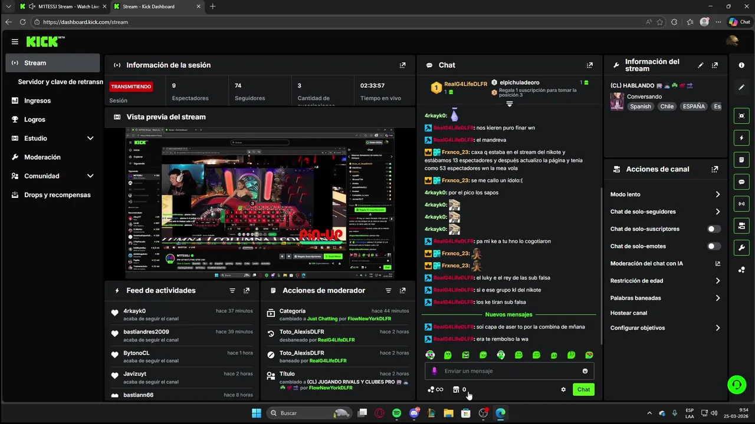Toggle the chat bubble widget icon in right sidebar
The width and height of the screenshot is (755, 424).
[741, 182]
